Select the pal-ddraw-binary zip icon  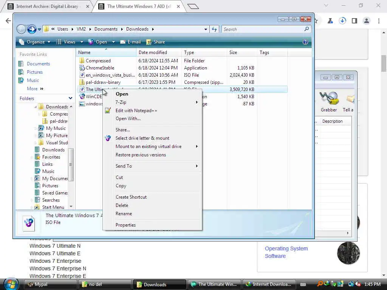(x=82, y=82)
